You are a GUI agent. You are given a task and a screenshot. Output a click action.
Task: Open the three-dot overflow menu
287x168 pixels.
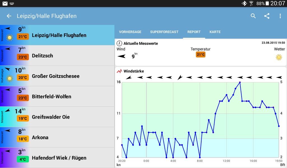click(280, 16)
